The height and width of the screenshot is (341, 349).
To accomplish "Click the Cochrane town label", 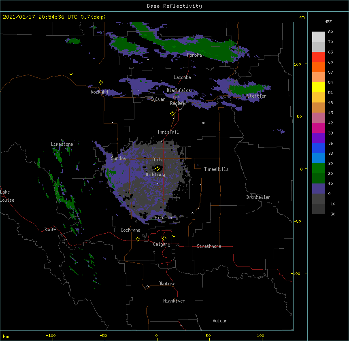I will click(130, 230).
